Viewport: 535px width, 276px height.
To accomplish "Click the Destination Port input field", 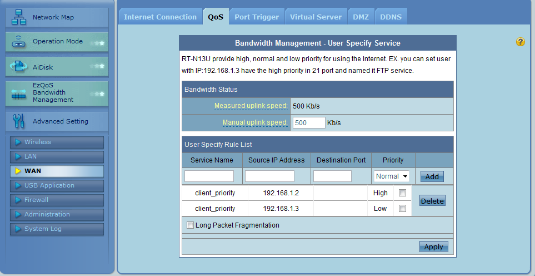I will [332, 176].
